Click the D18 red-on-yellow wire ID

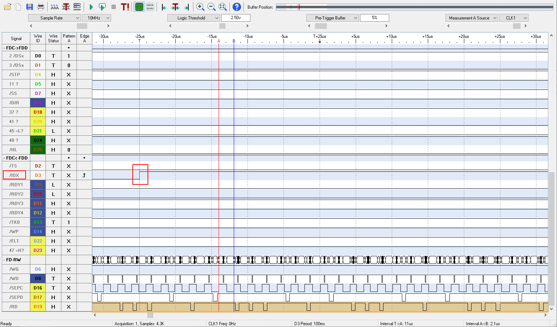coord(38,112)
